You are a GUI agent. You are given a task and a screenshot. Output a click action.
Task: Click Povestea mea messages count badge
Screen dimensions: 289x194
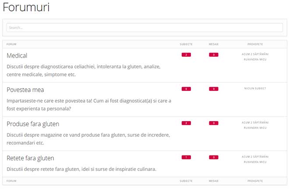[x=214, y=89]
